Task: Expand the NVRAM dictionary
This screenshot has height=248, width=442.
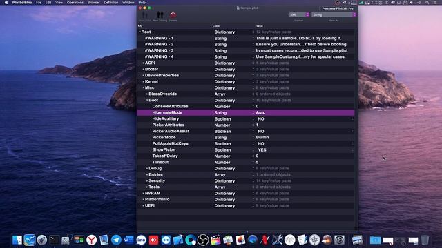Action: click(x=143, y=193)
